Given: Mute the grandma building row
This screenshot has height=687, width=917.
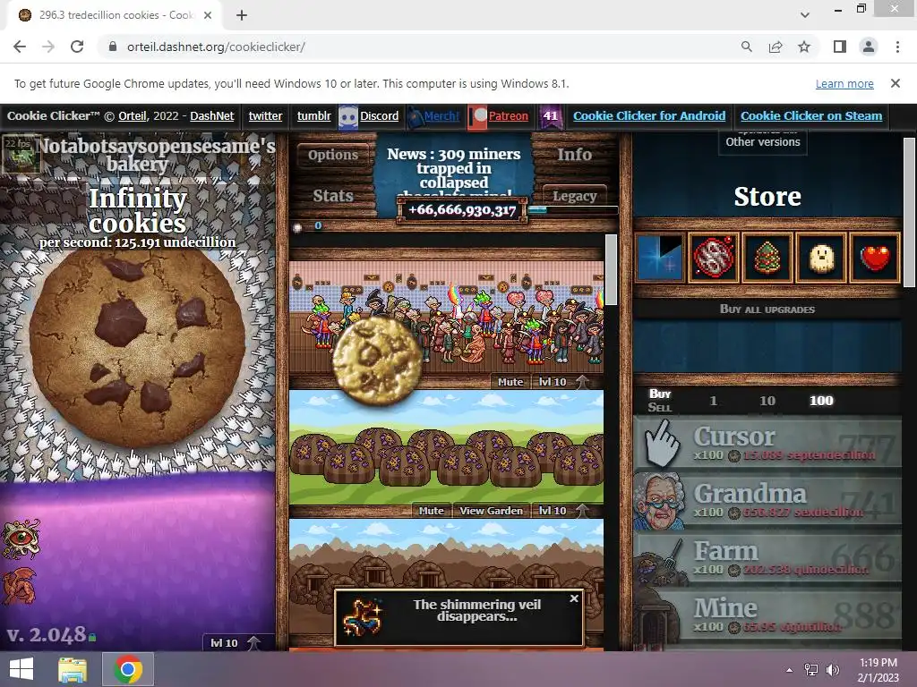Looking at the screenshot, I should coord(510,381).
